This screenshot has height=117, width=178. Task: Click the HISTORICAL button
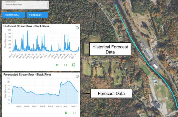click(x=13, y=15)
